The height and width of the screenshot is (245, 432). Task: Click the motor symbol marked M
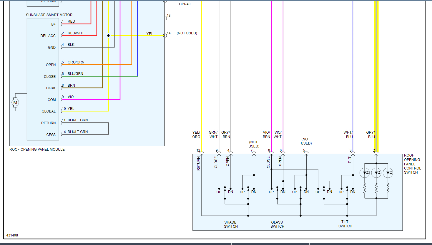point(15,103)
